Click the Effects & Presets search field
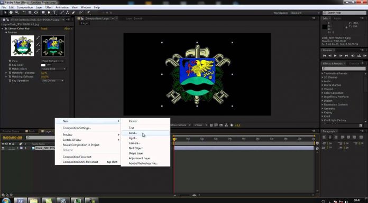This screenshot has height=203, width=368. click(x=343, y=69)
